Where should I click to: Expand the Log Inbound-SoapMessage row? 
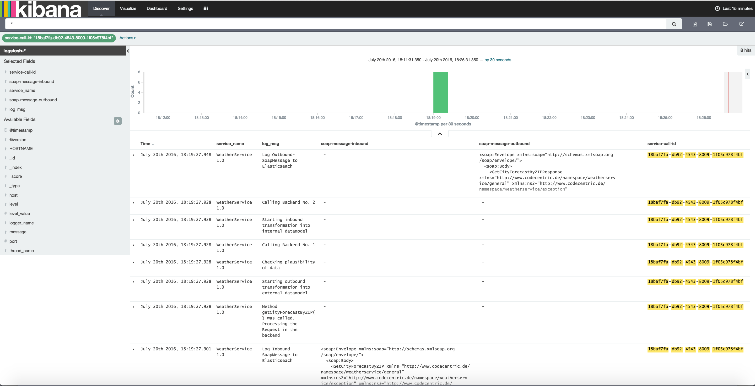tap(133, 349)
